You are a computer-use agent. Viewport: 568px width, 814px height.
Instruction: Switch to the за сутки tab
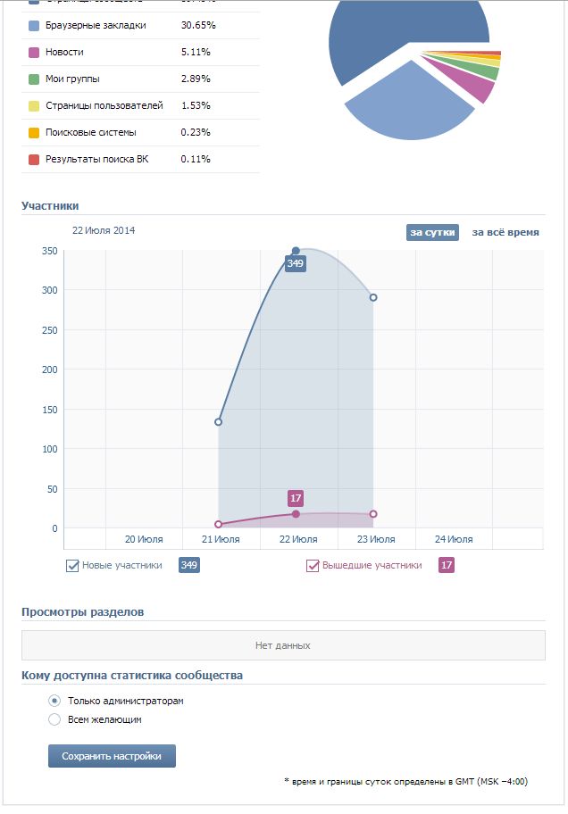click(433, 232)
